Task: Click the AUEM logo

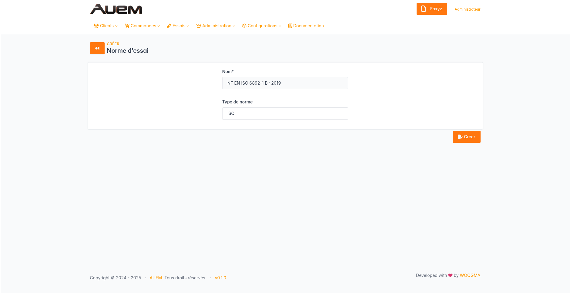Action: (x=116, y=9)
